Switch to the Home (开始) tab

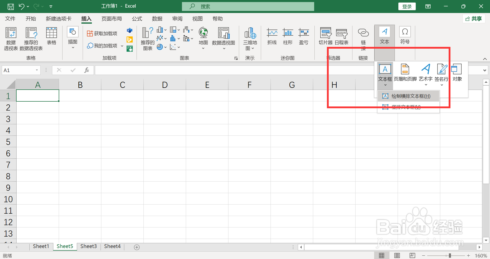pos(31,19)
